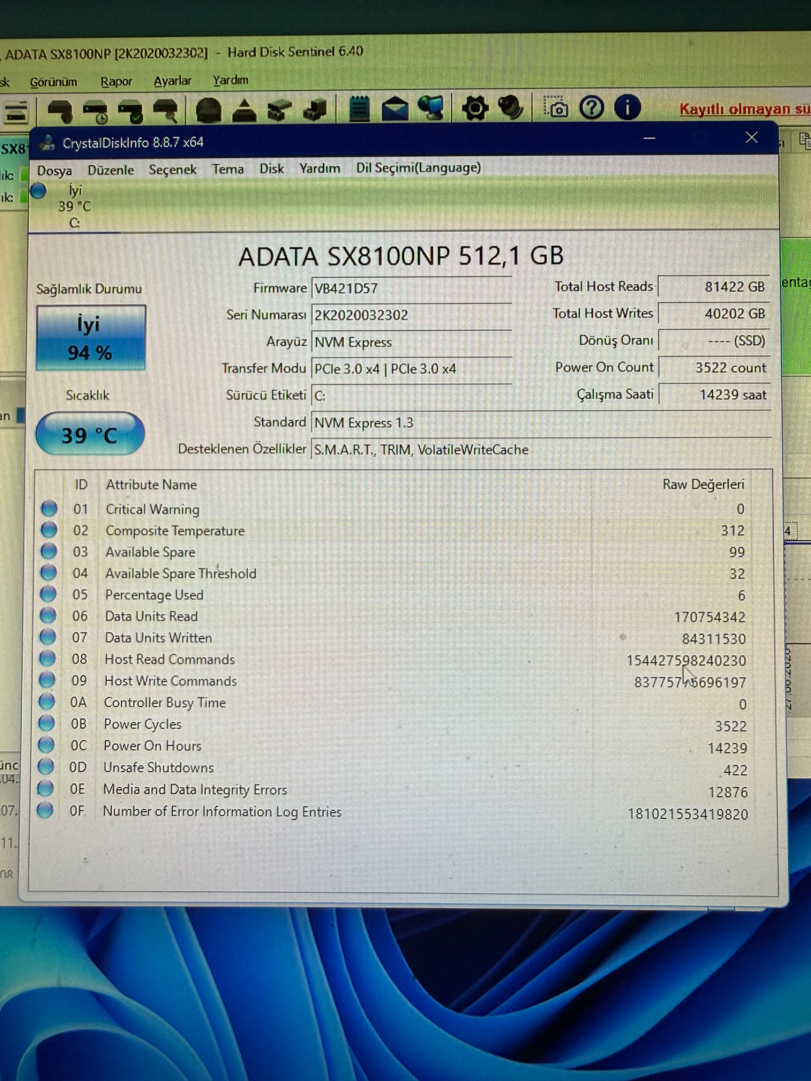811x1081 pixels.
Task: Select the Data Units Read row name
Action: pos(151,616)
